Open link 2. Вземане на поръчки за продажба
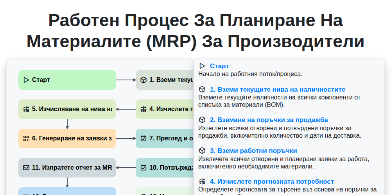 pos(269,120)
